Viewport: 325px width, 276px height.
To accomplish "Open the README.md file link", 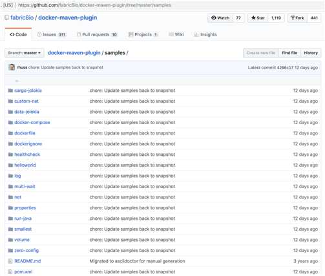I will click(x=28, y=261).
